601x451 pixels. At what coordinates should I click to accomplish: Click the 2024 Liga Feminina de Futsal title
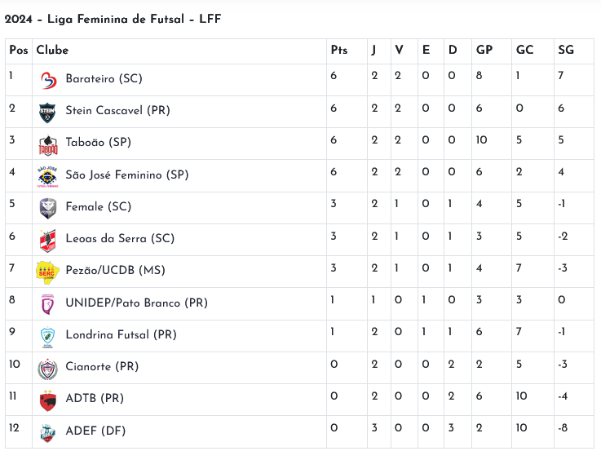[x=113, y=19]
